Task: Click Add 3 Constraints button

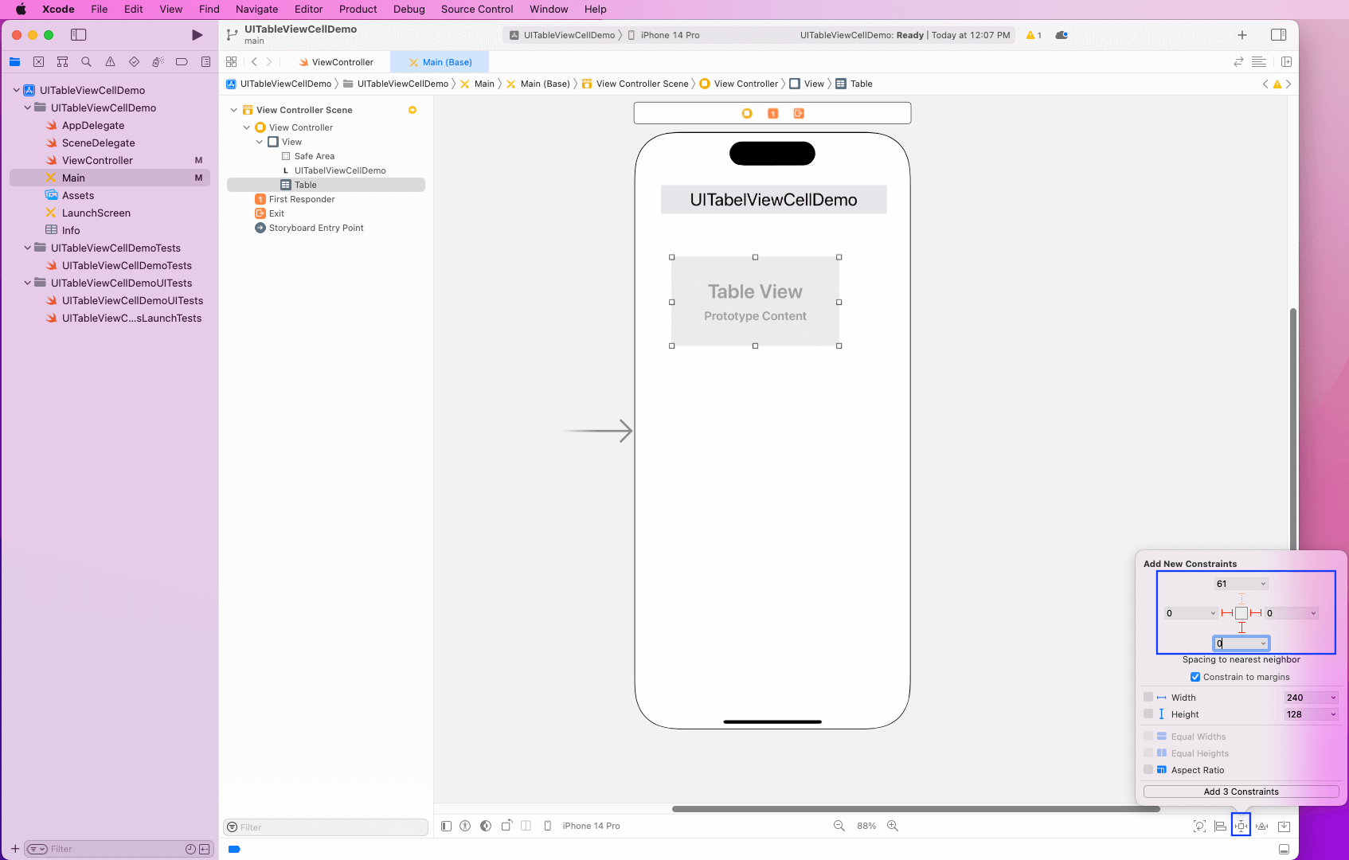Action: (1241, 792)
